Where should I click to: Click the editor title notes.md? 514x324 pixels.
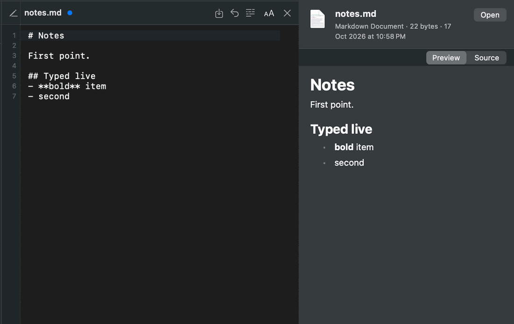[43, 13]
